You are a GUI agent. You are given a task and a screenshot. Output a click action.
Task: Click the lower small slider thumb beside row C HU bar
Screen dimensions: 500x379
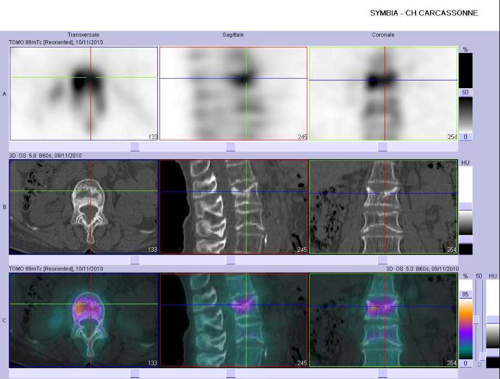[483, 356]
